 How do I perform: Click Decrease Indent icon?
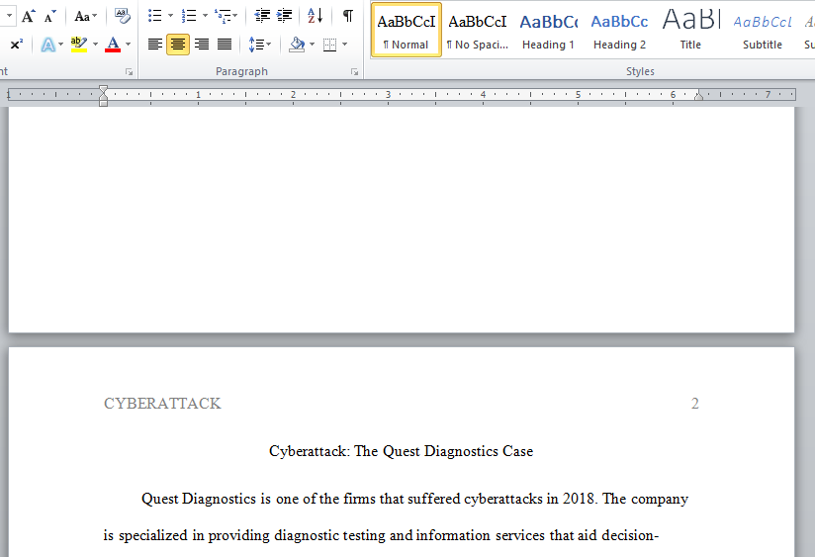pyautogui.click(x=262, y=16)
